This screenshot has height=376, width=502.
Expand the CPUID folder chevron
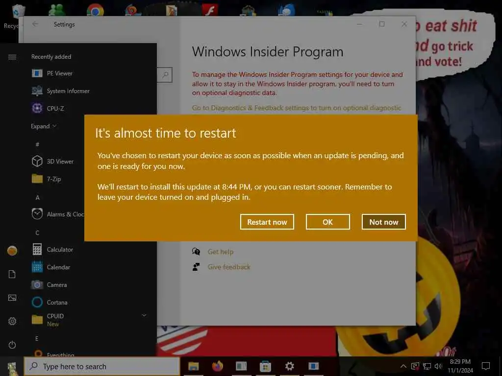click(144, 316)
